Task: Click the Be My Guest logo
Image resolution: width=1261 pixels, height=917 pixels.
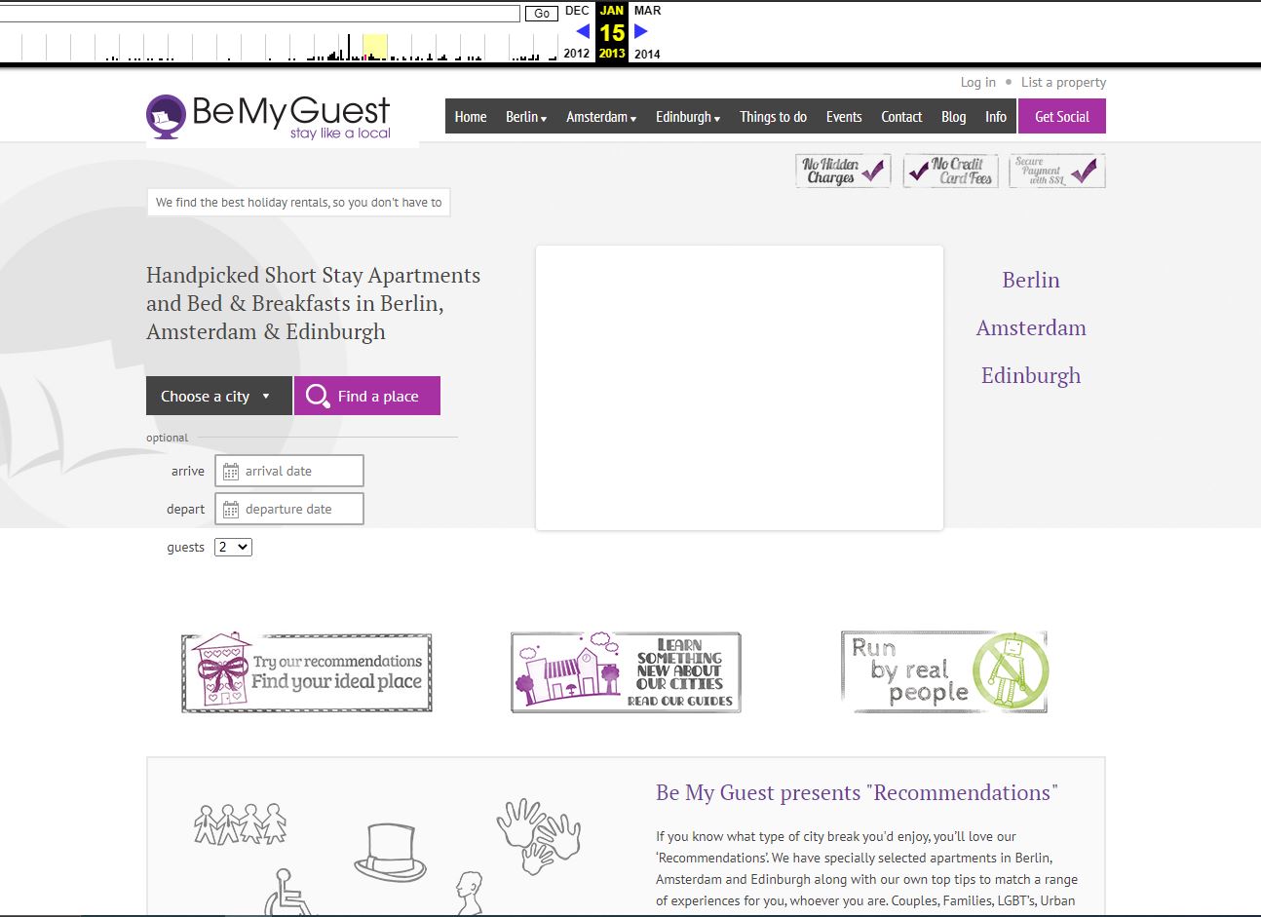Action: point(269,117)
